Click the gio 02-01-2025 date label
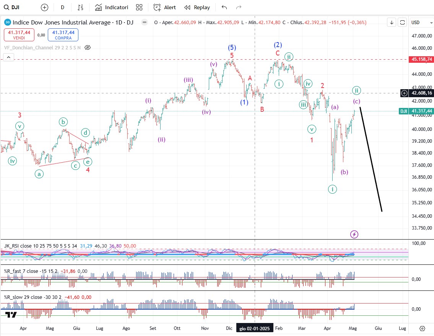Image resolution: width=434 pixels, height=336 pixels. click(x=254, y=328)
